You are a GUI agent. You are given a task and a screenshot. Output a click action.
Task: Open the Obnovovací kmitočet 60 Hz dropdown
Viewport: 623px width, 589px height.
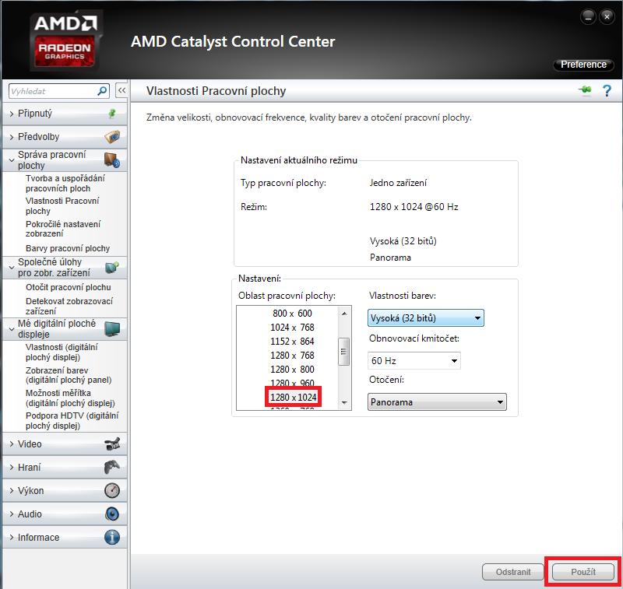[x=414, y=361]
